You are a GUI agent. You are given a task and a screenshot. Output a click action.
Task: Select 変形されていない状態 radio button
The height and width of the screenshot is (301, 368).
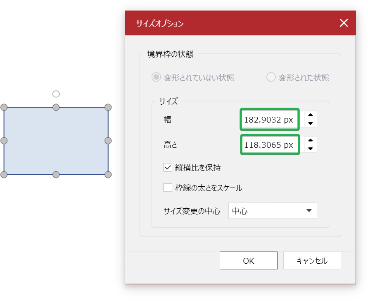(x=156, y=77)
